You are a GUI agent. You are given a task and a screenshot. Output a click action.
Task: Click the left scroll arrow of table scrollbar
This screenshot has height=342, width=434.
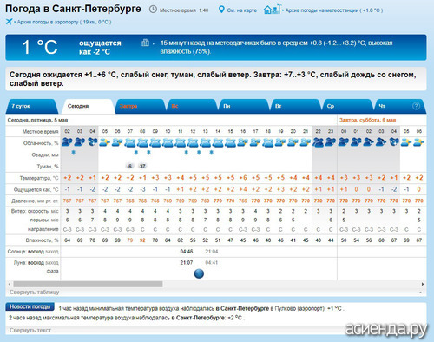[10, 284]
